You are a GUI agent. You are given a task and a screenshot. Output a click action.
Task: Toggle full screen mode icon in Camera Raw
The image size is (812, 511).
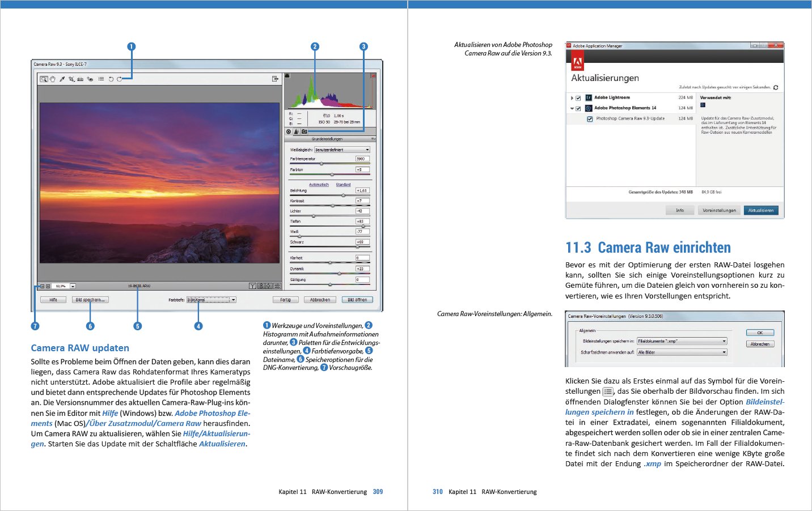coord(275,79)
